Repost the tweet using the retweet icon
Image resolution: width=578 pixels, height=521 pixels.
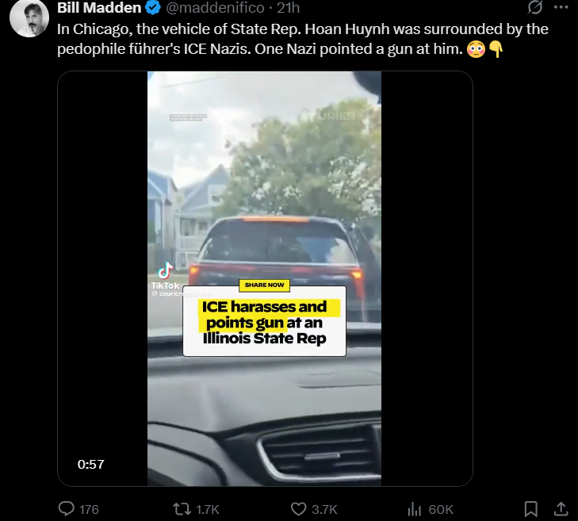pos(182,509)
